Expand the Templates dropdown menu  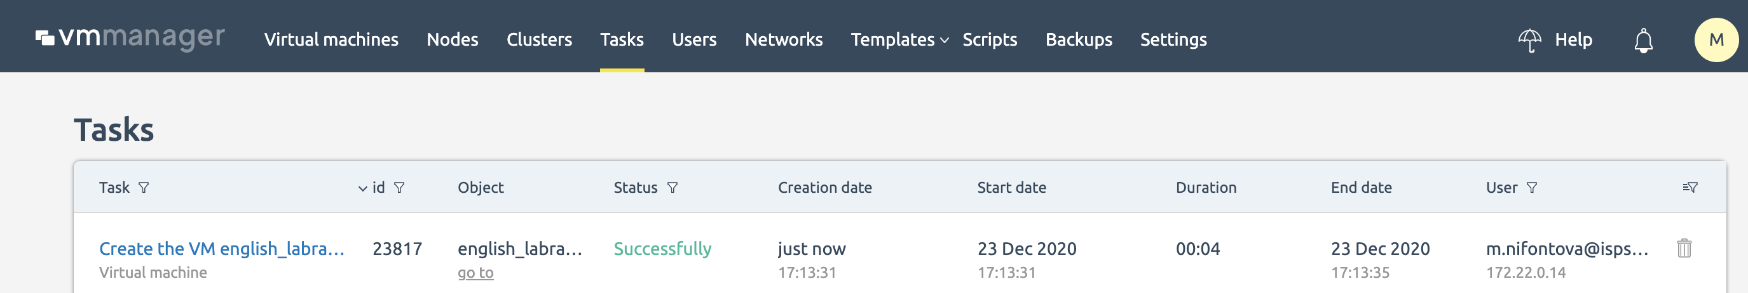tap(899, 39)
